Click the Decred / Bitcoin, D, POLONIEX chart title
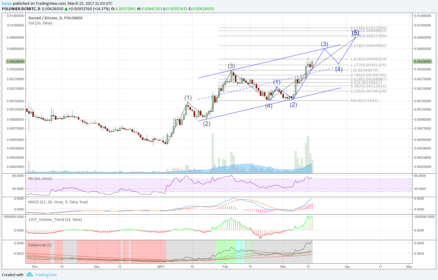 (56, 18)
